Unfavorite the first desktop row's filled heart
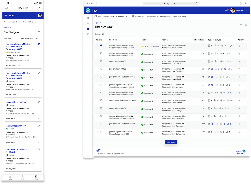The image size is (251, 184). coord(101,46)
